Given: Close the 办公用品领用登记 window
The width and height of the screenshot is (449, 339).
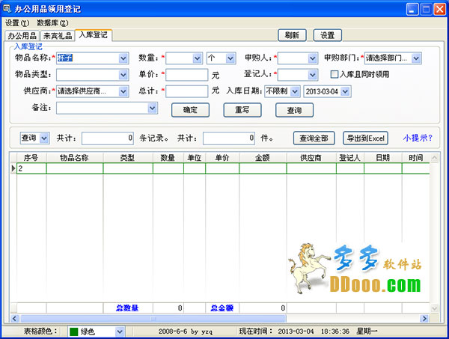Looking at the screenshot, I should [439, 9].
